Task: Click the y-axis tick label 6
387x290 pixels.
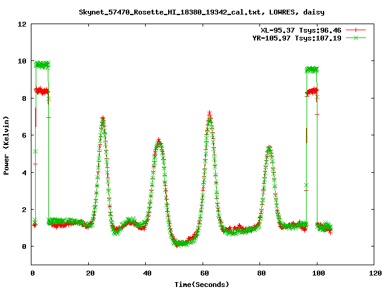Action: [24, 135]
